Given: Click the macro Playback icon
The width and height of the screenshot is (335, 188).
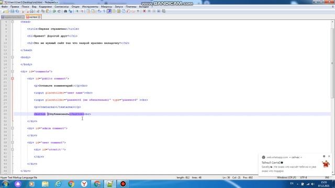Looking at the screenshot, I should pos(154,11).
